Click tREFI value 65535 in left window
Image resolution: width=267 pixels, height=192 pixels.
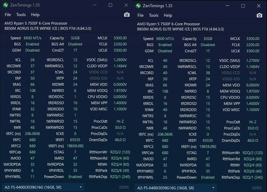tap(75, 140)
